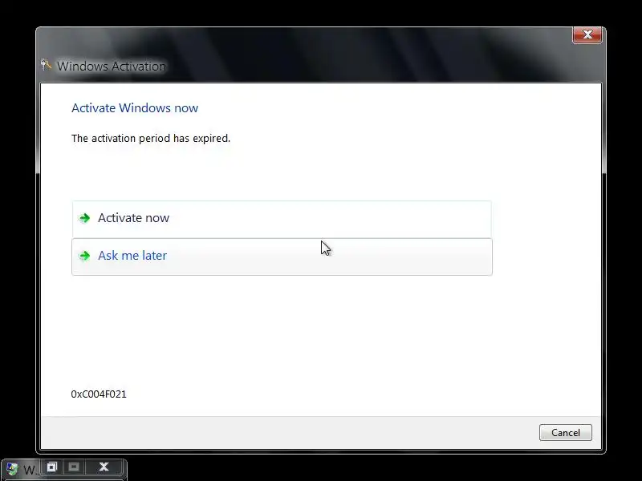Image resolution: width=642 pixels, height=481 pixels.
Task: Select the Ask me later option
Action: (282, 257)
